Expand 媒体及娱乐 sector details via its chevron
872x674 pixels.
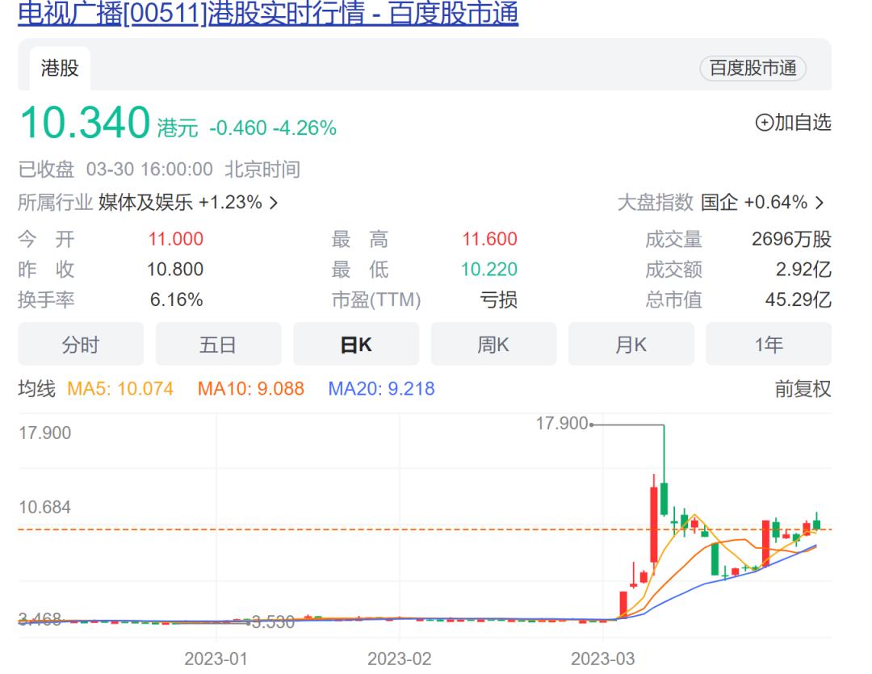273,203
